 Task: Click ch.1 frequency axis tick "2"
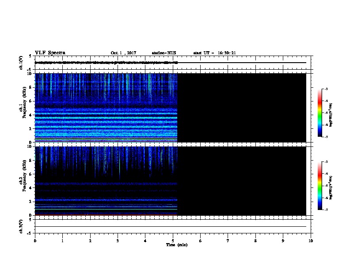click(30, 129)
